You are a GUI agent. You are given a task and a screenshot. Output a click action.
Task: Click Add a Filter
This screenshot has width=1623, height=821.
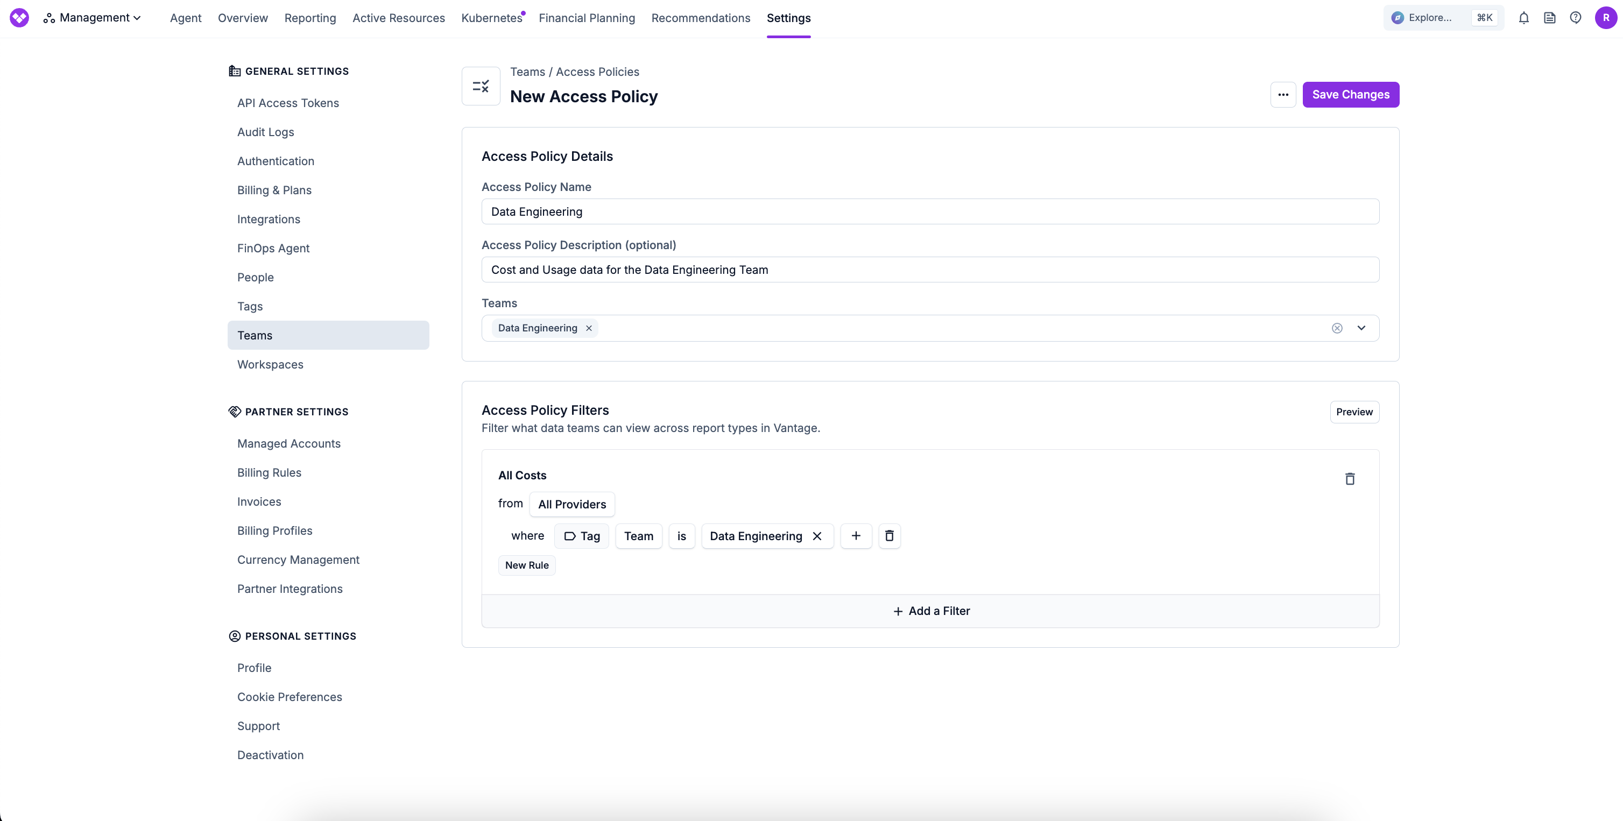click(930, 611)
